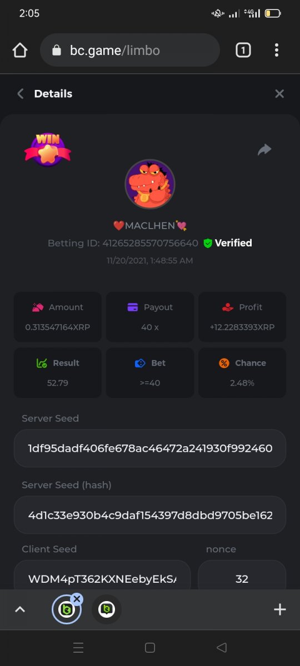Tap the Android back navigation triangle
Image resolution: width=300 pixels, height=666 pixels.
[222, 648]
